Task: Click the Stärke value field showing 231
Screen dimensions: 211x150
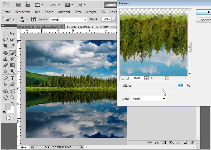Action: [181, 86]
